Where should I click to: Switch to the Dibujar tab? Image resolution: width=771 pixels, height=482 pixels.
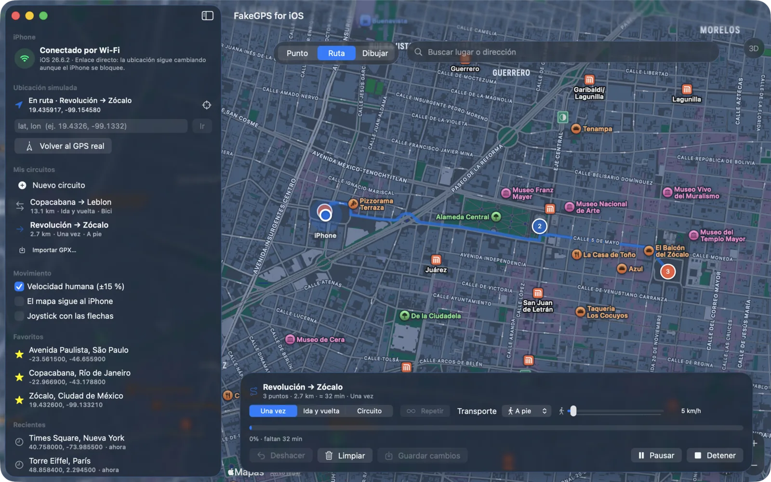[375, 53]
